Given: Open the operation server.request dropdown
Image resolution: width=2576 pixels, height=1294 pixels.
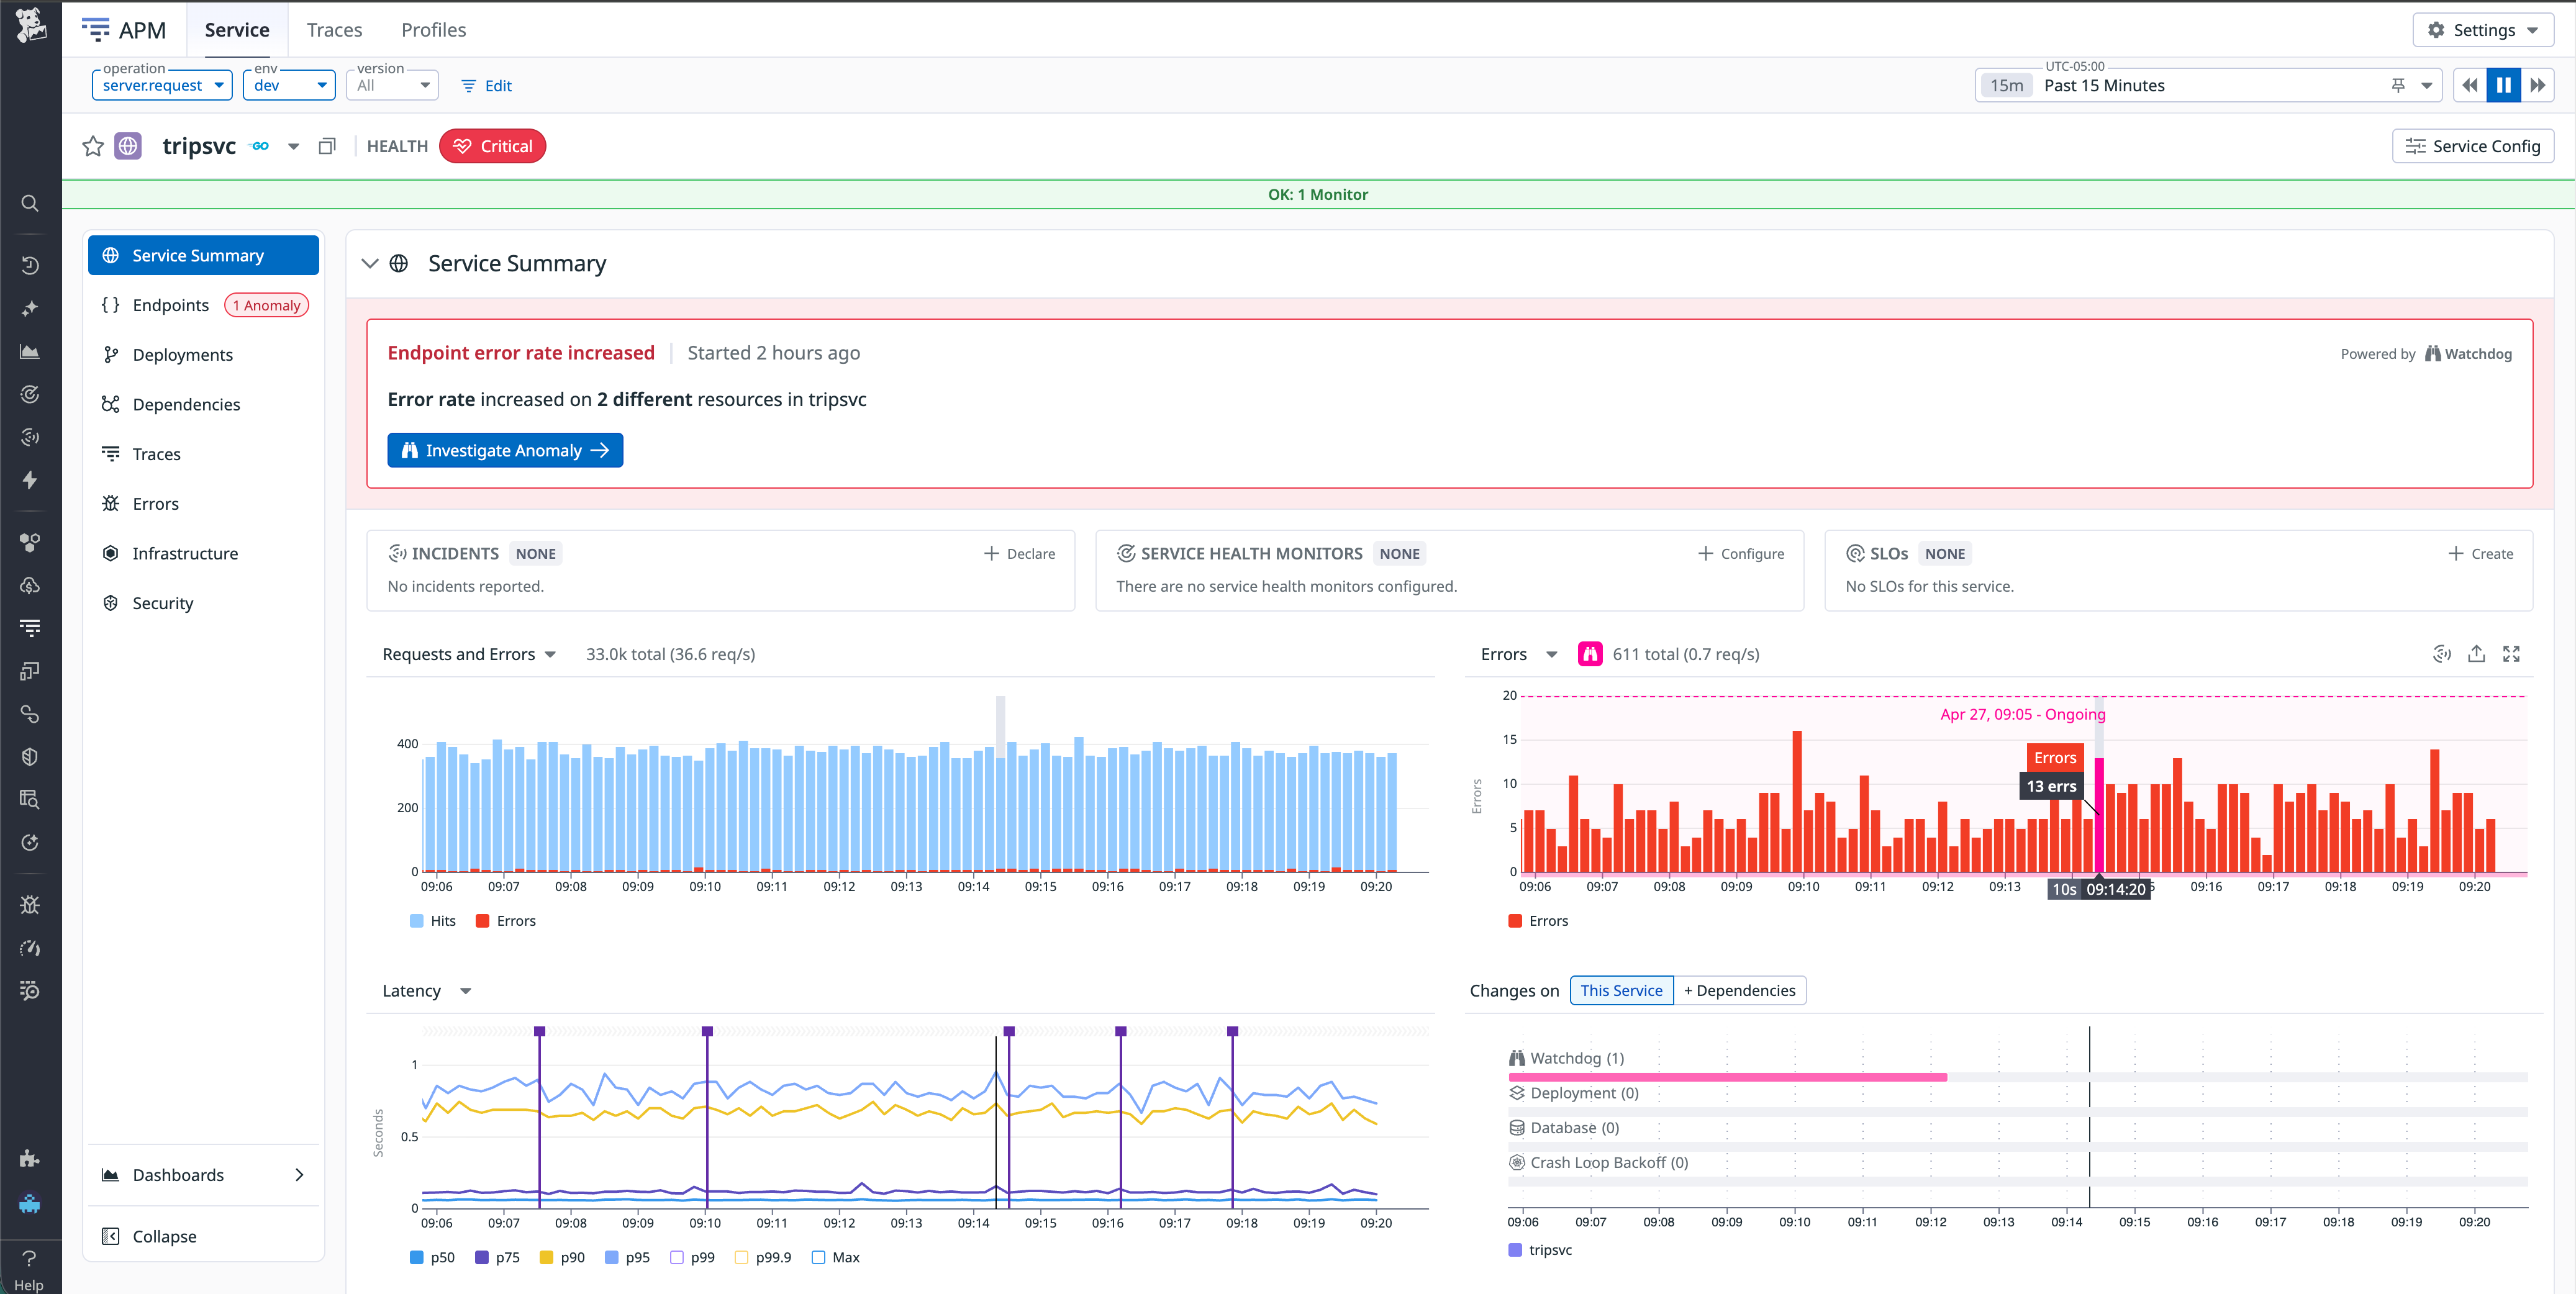Looking at the screenshot, I should pos(162,85).
